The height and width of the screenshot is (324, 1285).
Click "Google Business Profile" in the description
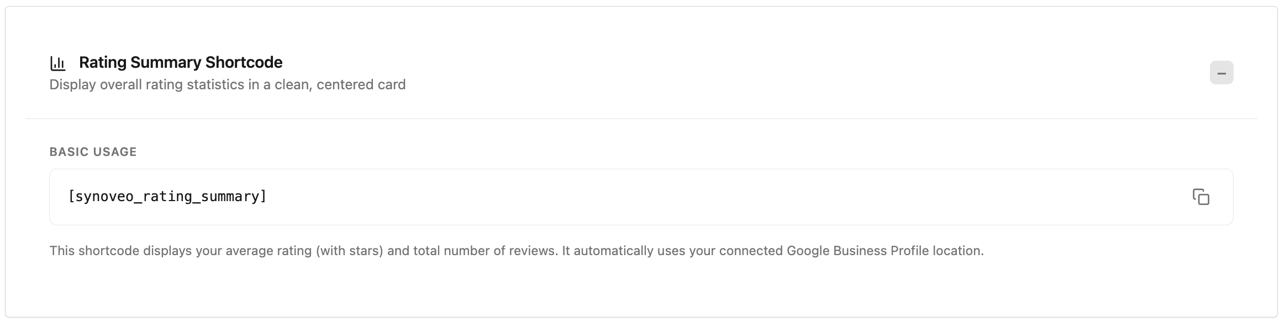pyautogui.click(x=858, y=251)
